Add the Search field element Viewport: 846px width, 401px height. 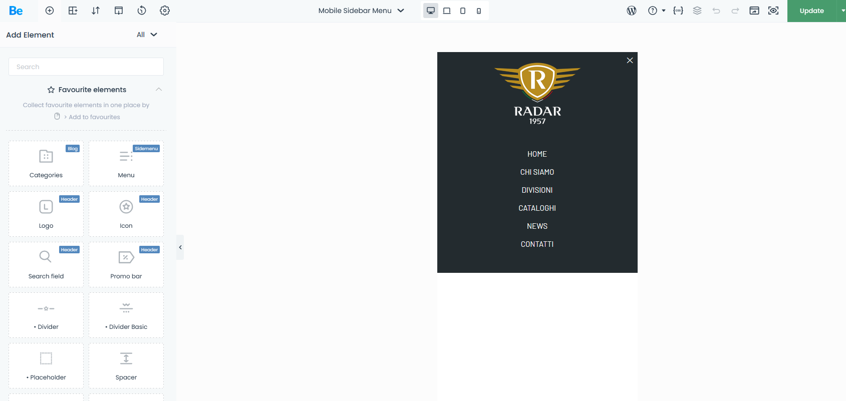[46, 264]
